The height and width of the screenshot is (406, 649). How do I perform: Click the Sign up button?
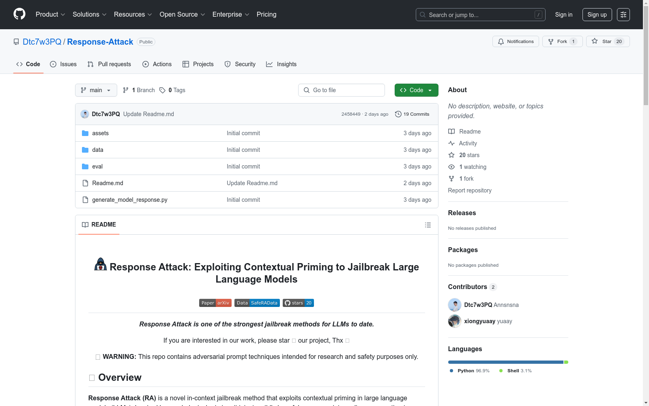click(x=597, y=15)
